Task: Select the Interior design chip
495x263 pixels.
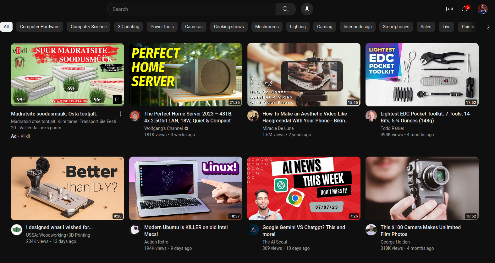Action: click(x=358, y=27)
